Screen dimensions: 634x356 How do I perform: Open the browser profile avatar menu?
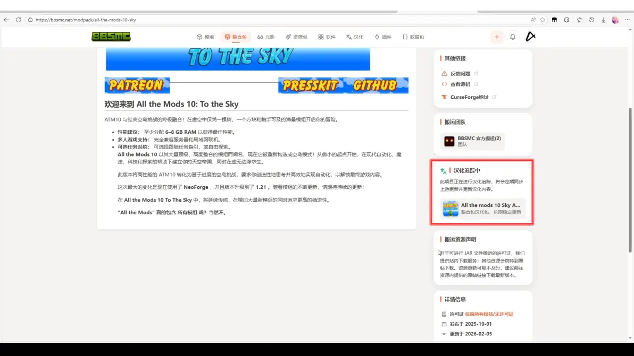(615, 19)
